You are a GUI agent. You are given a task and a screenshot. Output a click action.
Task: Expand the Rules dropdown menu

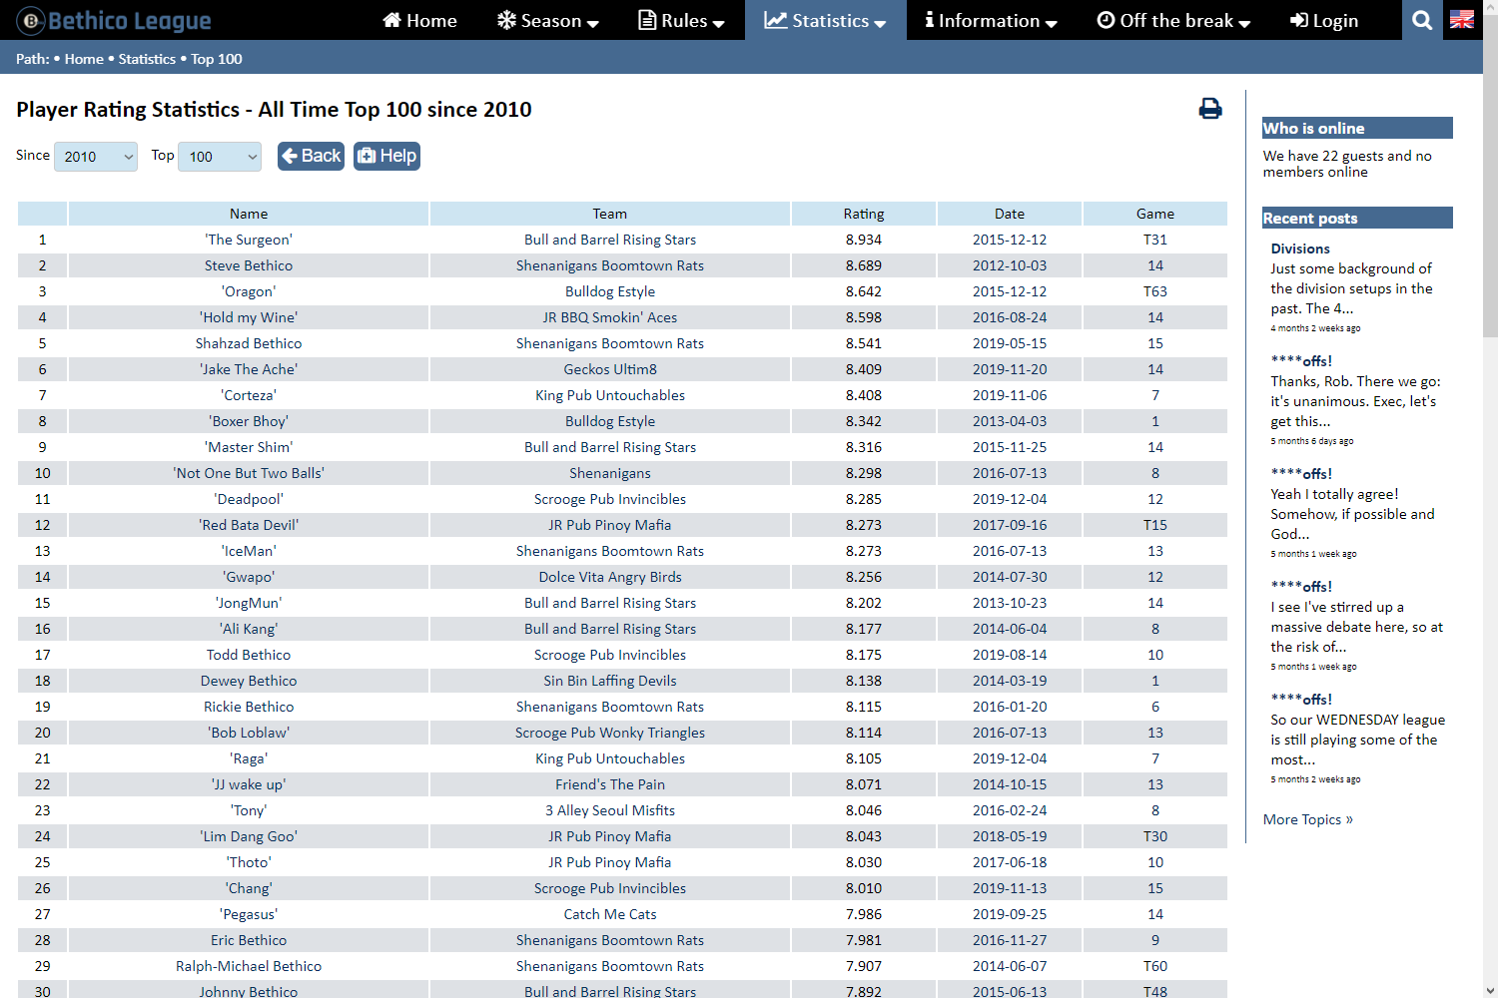[681, 20]
